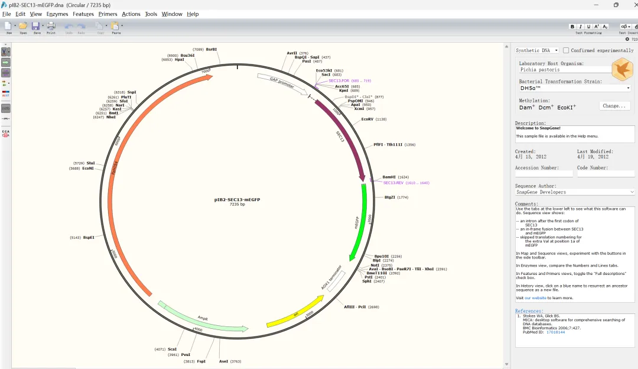
Task: Select the yellow ori feature arrow
Action: [296, 313]
